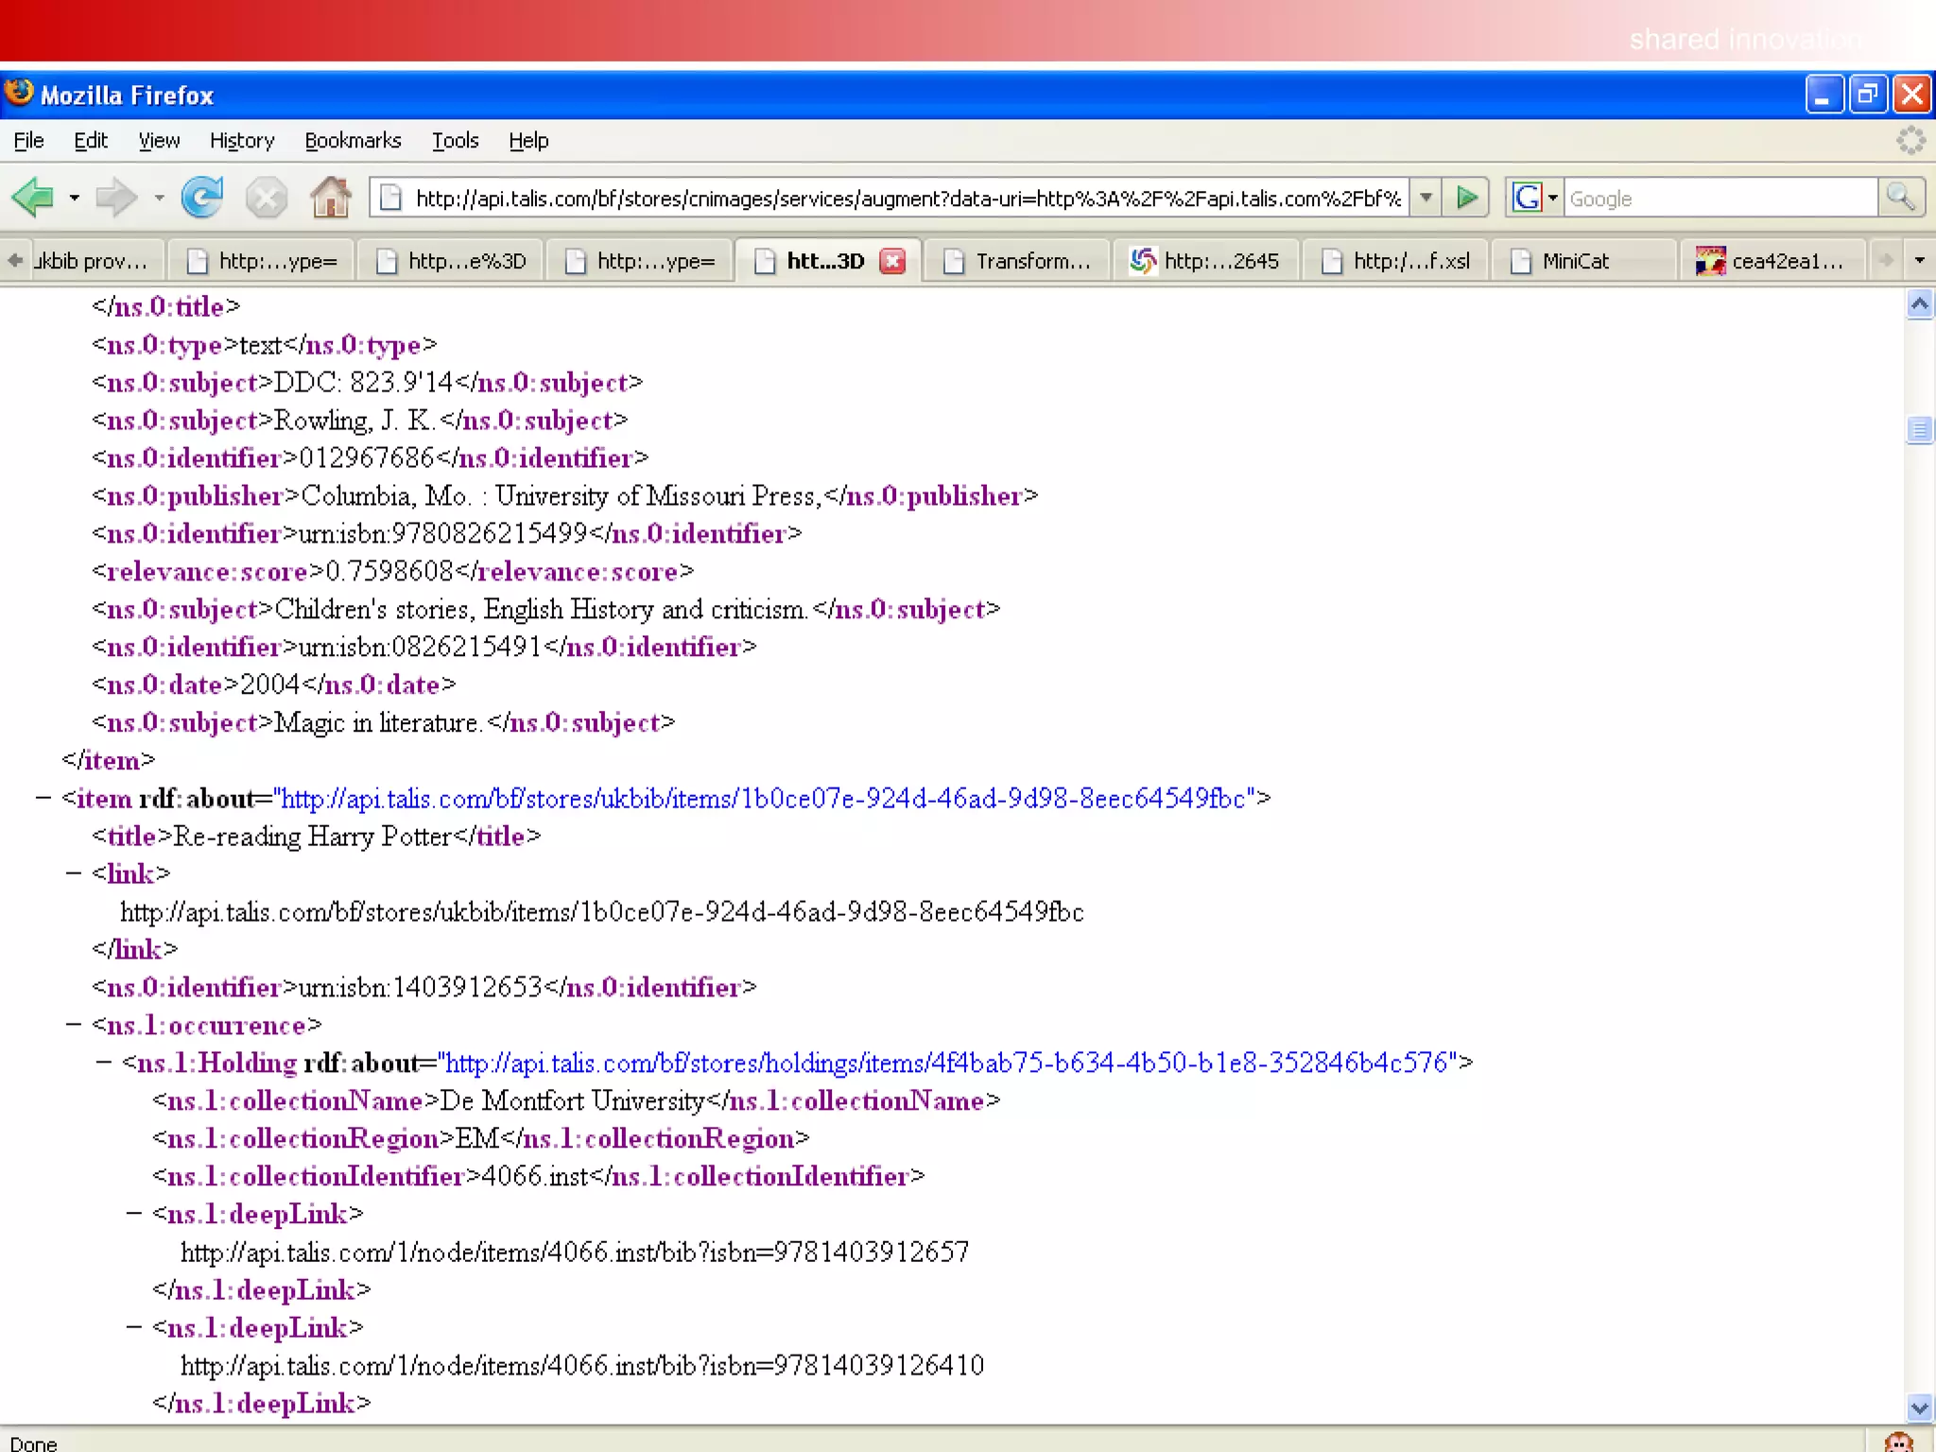Close the active htt...3D tab
The width and height of the screenshot is (1936, 1452).
[x=892, y=261]
